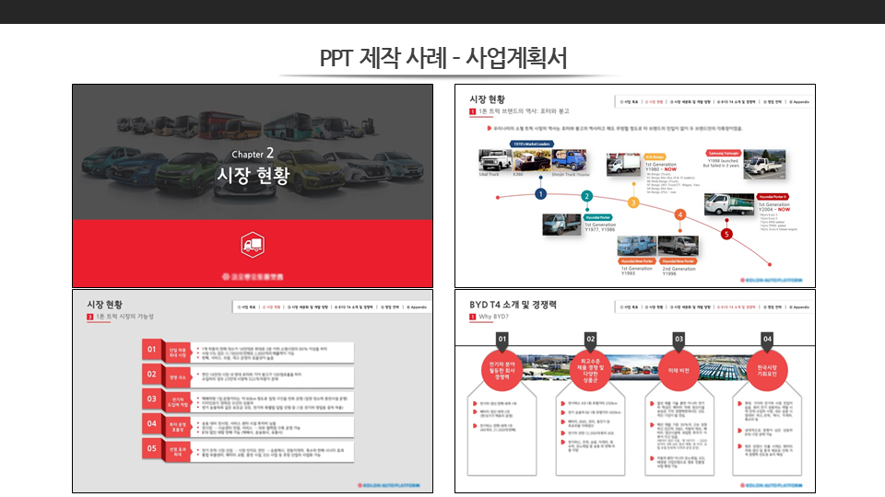Click the yellow number 3 timeline circle
The image size is (885, 497).
[633, 202]
